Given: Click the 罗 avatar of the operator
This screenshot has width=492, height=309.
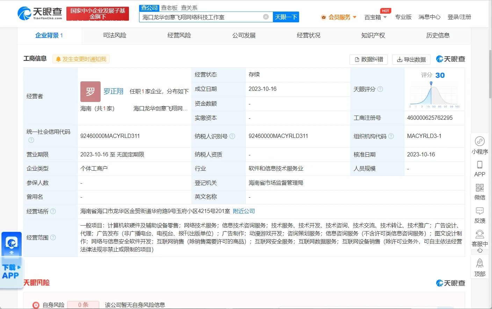Looking at the screenshot, I should click(x=91, y=91).
